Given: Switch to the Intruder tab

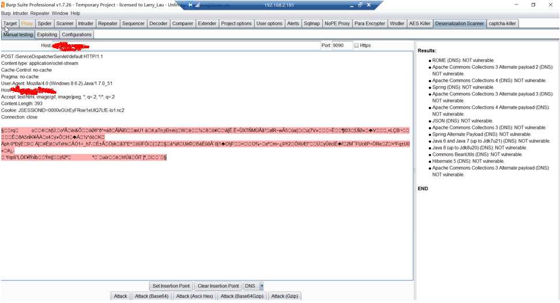Looking at the screenshot, I should [85, 24].
